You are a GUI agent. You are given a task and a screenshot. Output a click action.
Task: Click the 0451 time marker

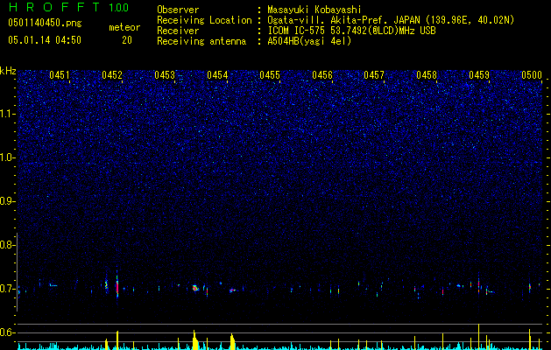point(60,75)
